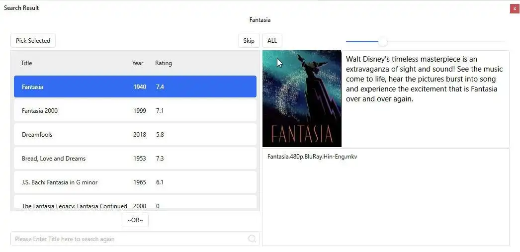Click the search magnifier icon
This screenshot has width=520, height=252.
[x=252, y=239]
